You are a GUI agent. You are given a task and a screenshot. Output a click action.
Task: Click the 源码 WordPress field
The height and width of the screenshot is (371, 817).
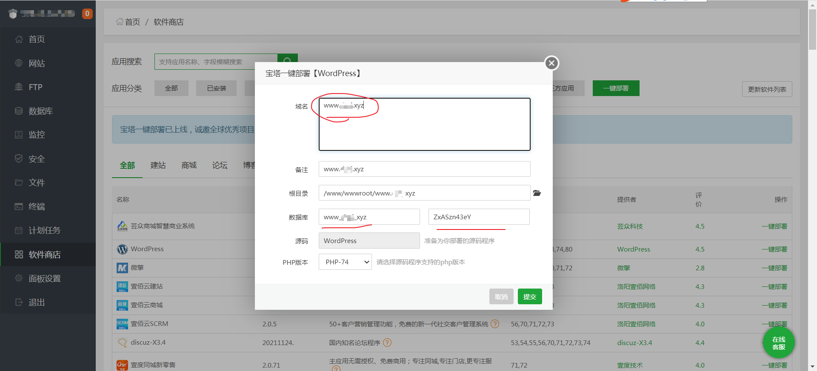[x=369, y=241]
